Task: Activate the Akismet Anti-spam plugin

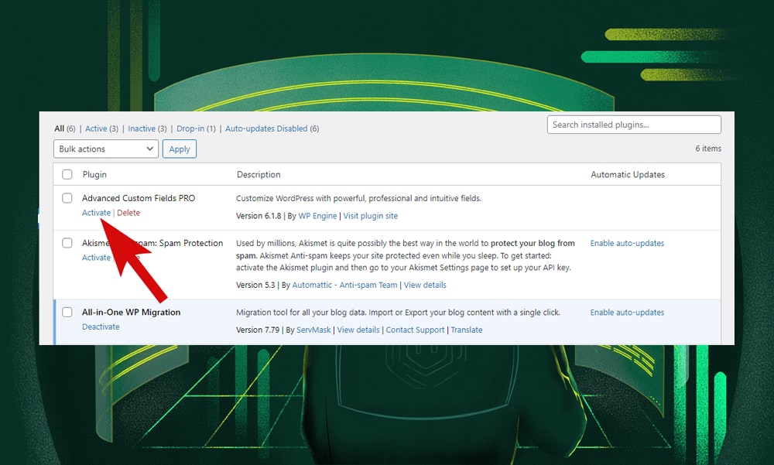Action: (95, 257)
